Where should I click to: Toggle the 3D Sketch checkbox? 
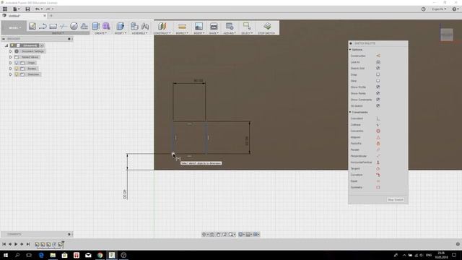(378, 106)
